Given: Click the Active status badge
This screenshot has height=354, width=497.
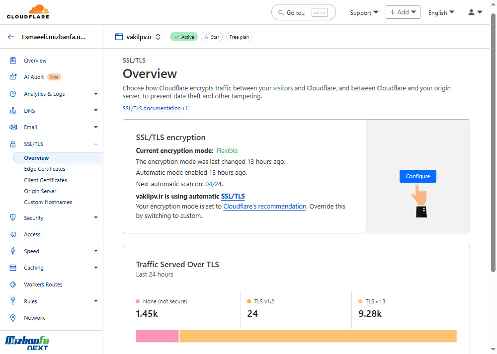Looking at the screenshot, I should (x=184, y=37).
